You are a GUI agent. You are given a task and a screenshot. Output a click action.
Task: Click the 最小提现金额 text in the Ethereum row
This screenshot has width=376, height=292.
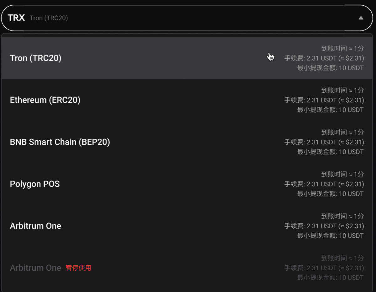click(x=330, y=110)
